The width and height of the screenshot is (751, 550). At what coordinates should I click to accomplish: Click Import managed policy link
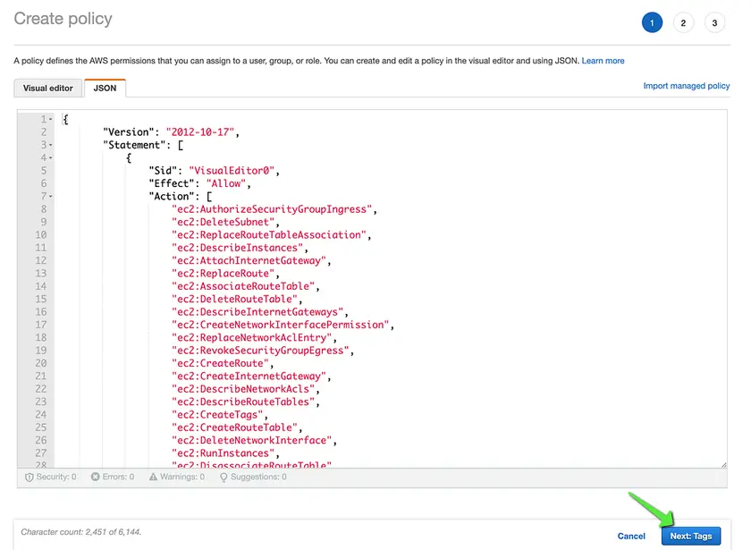click(x=686, y=86)
